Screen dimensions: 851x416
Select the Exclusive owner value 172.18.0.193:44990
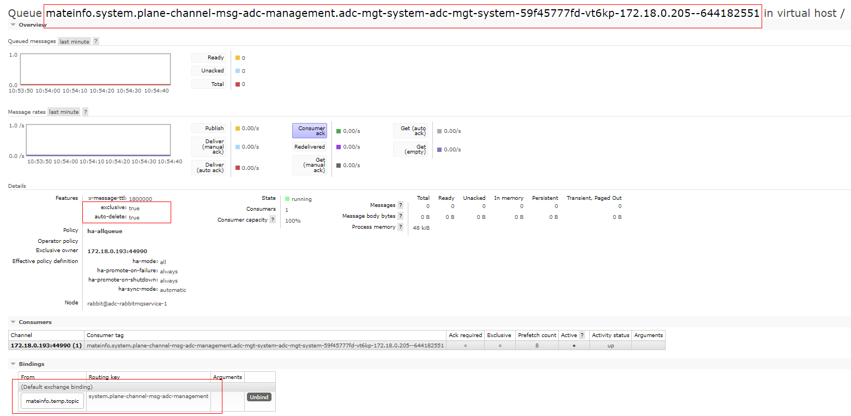117,251
